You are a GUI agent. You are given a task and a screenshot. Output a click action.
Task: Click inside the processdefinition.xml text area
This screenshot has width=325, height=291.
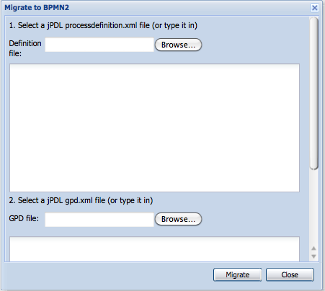point(154,127)
